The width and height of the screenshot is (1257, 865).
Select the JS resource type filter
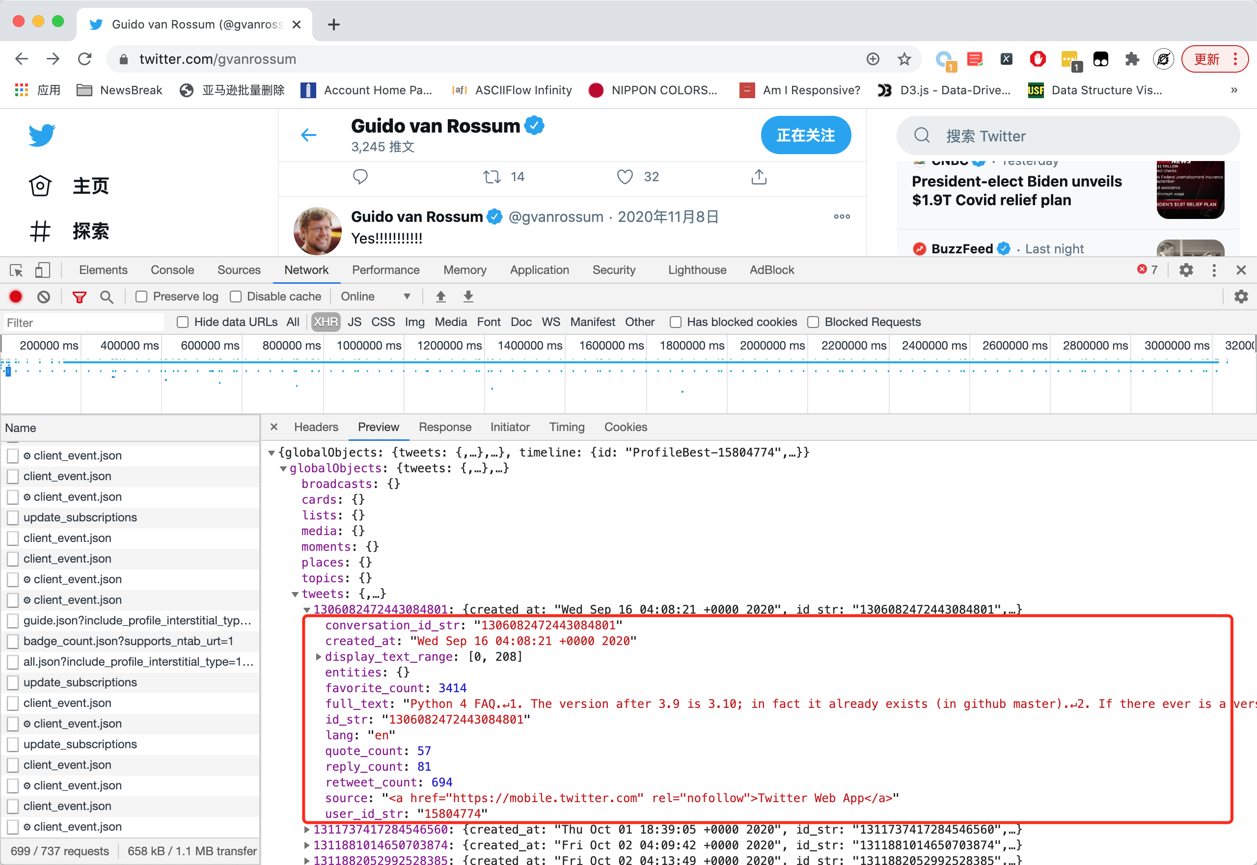[x=355, y=322]
